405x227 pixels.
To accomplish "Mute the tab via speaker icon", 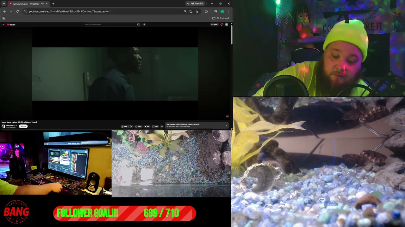I will tap(42, 4).
